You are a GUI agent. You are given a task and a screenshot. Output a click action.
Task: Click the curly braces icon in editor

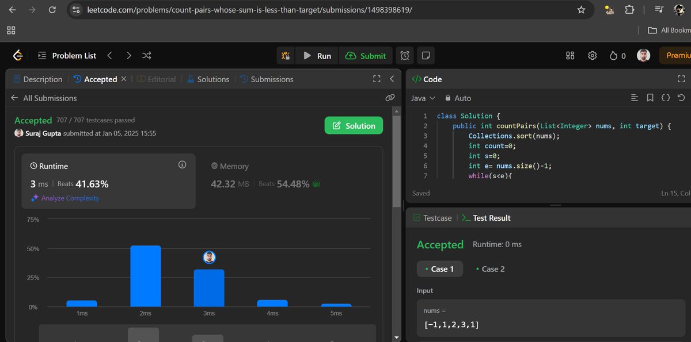tap(666, 98)
